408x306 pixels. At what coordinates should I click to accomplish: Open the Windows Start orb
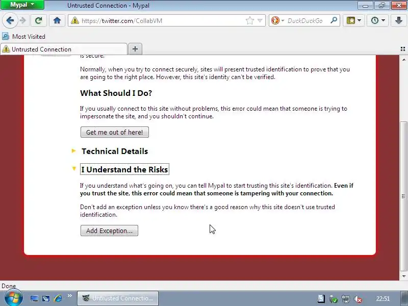13,298
